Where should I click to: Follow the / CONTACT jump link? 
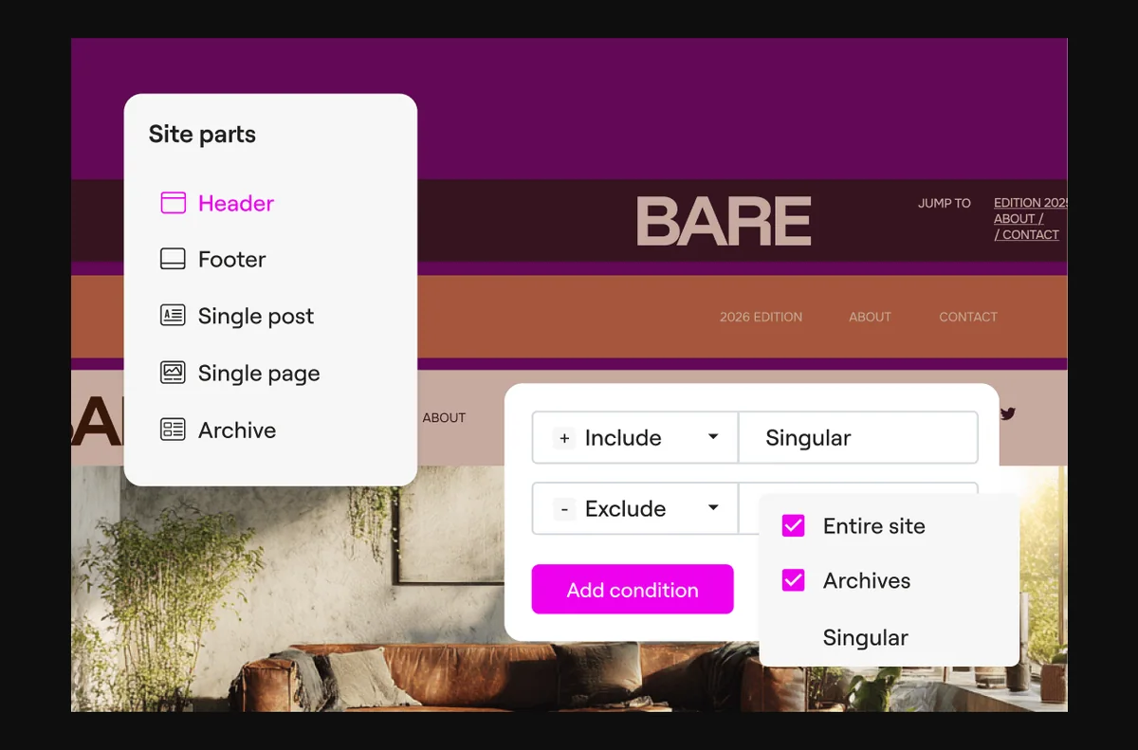pyautogui.click(x=1027, y=234)
